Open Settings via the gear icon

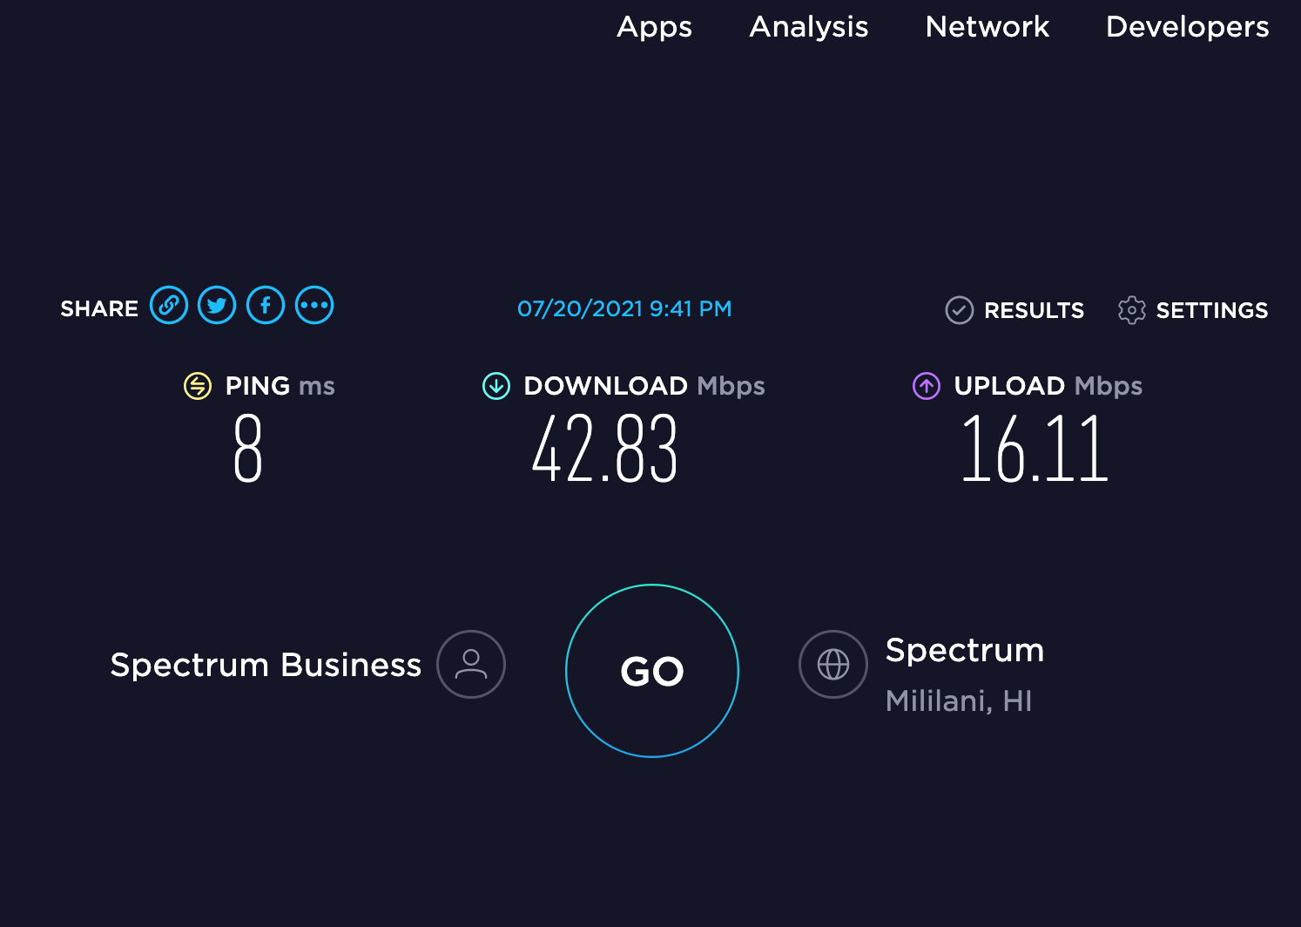tap(1131, 310)
